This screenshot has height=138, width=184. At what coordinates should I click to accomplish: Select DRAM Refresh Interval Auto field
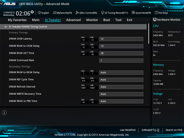coord(121,87)
